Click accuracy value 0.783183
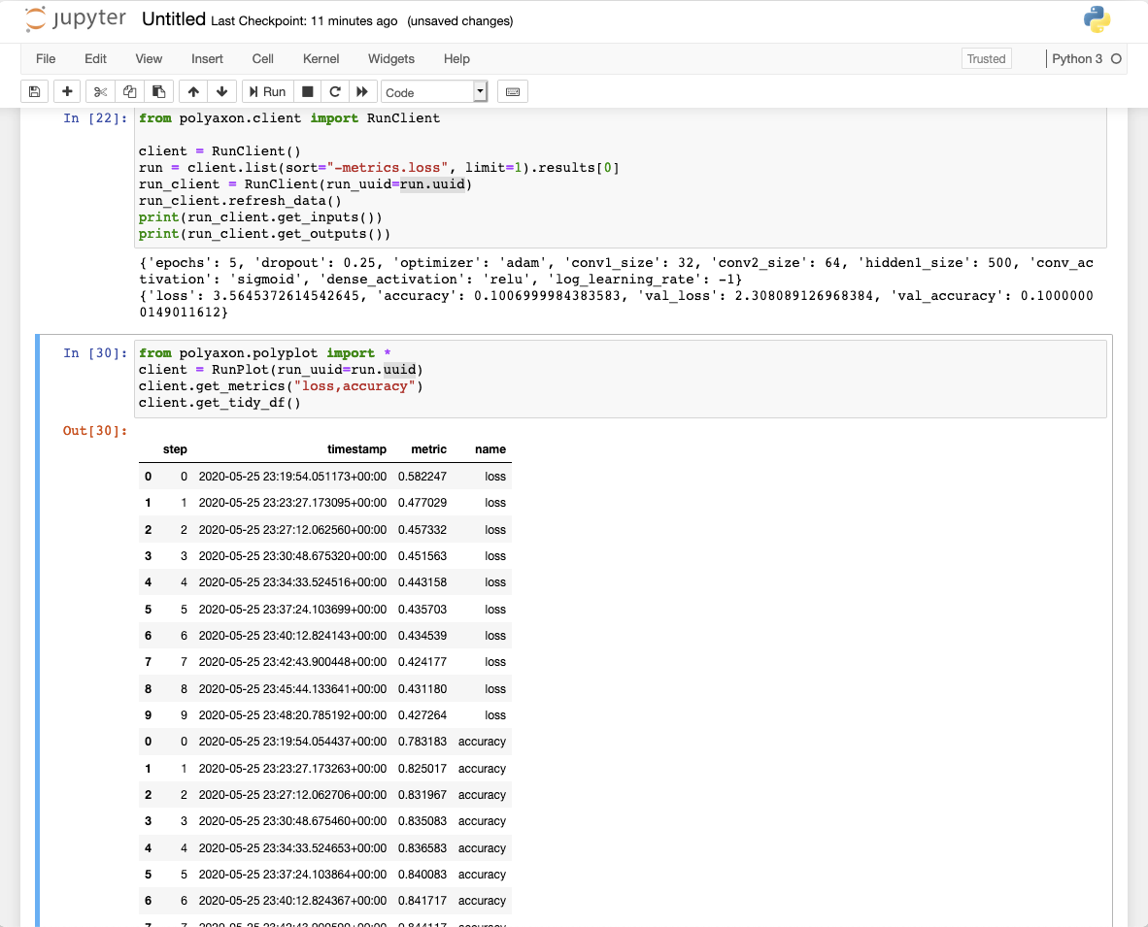 (x=422, y=742)
